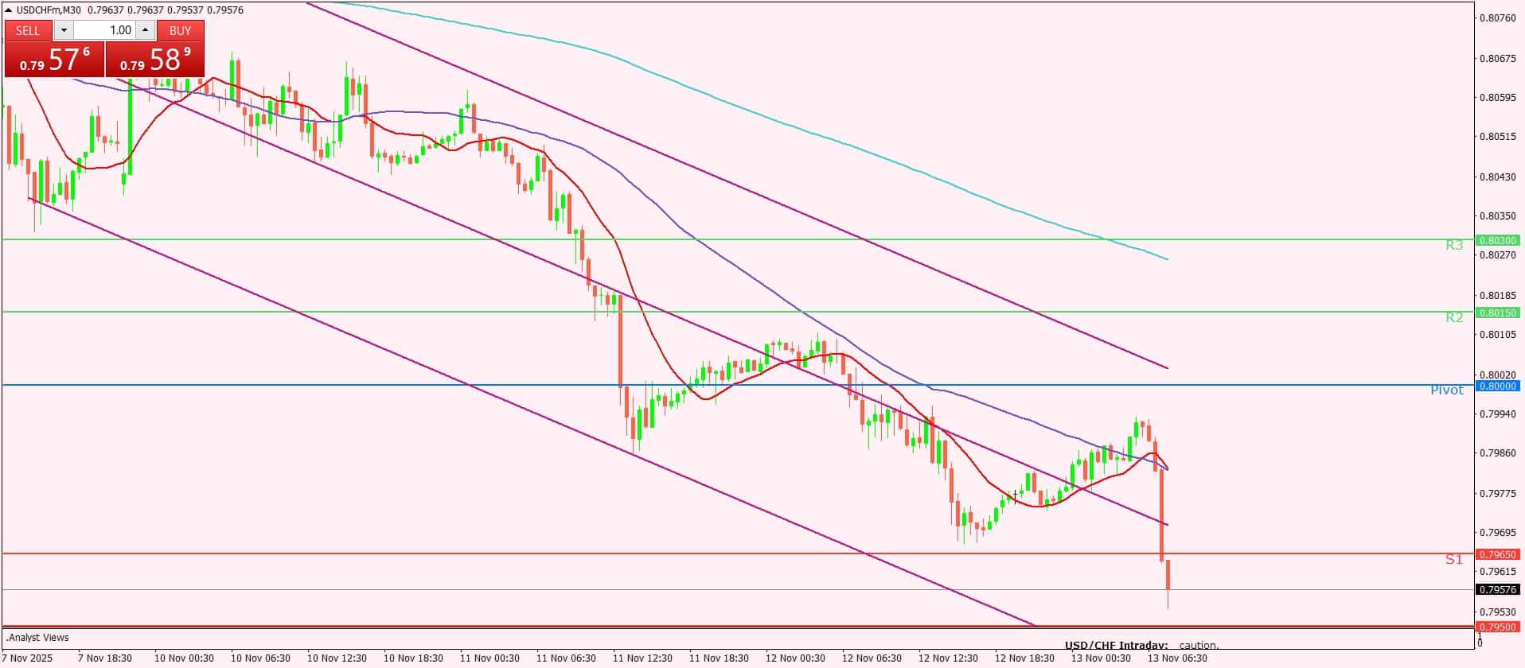This screenshot has width=1525, height=668.
Task: Click the red 0.79500 price tag
Action: click(x=1497, y=627)
